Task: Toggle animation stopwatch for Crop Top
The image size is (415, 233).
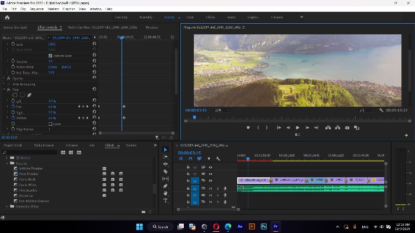Action: coord(13,107)
